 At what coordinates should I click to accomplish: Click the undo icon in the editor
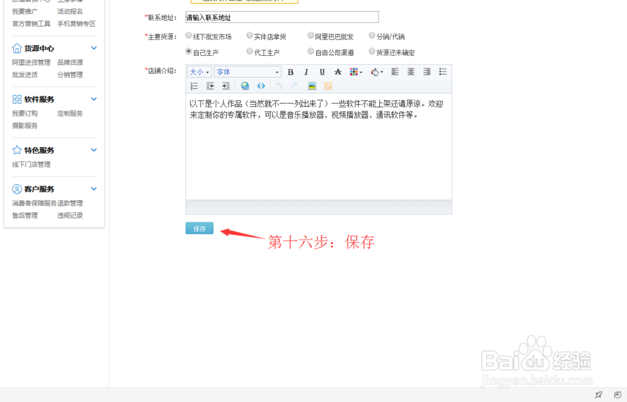[280, 85]
